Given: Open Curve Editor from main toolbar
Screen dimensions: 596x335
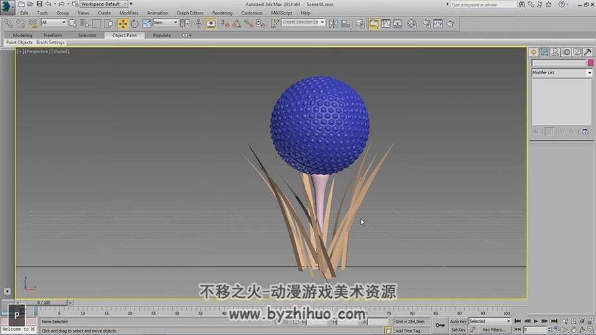Looking at the screenshot, I should (386, 24).
